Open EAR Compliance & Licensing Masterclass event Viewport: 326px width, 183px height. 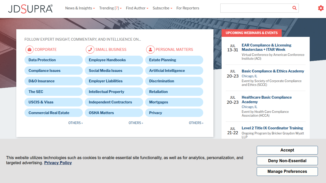(266, 47)
